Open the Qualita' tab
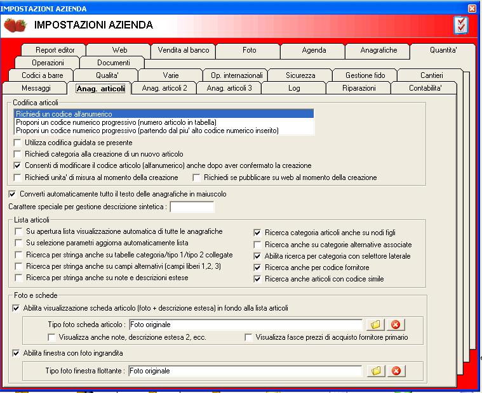482x393 pixels. 107,75
